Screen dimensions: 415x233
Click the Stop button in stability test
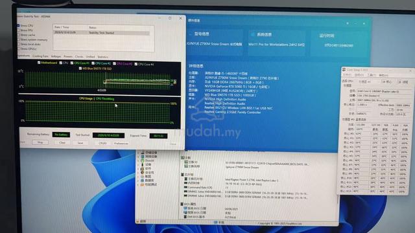pos(40,142)
